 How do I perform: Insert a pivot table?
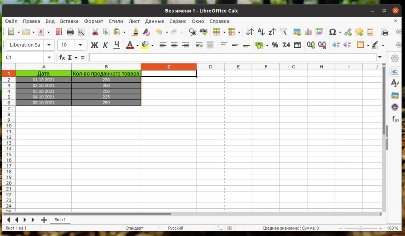(319, 32)
